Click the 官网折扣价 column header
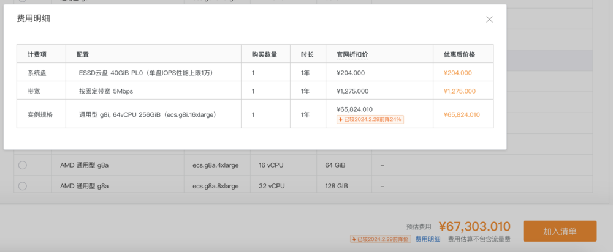 click(352, 54)
